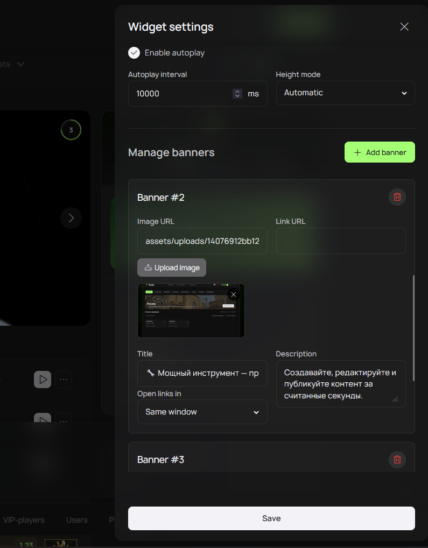Expand the Open links in dropdown
Image resolution: width=428 pixels, height=548 pixels.
(202, 412)
